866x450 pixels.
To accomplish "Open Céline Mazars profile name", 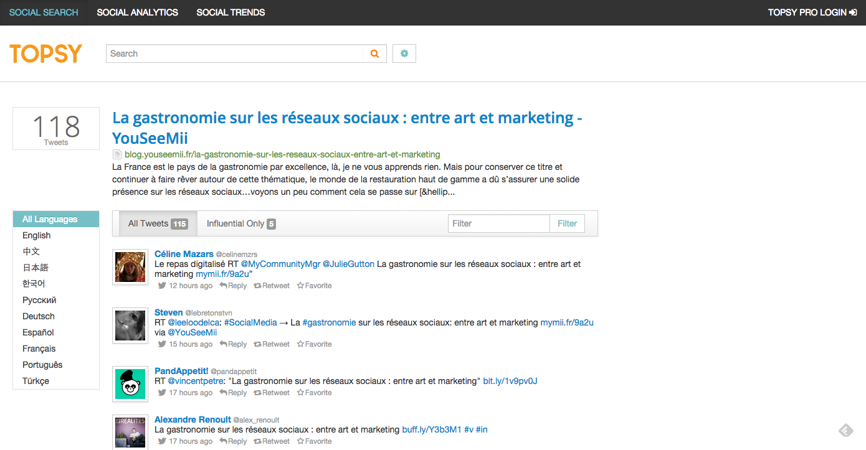I will click(184, 254).
